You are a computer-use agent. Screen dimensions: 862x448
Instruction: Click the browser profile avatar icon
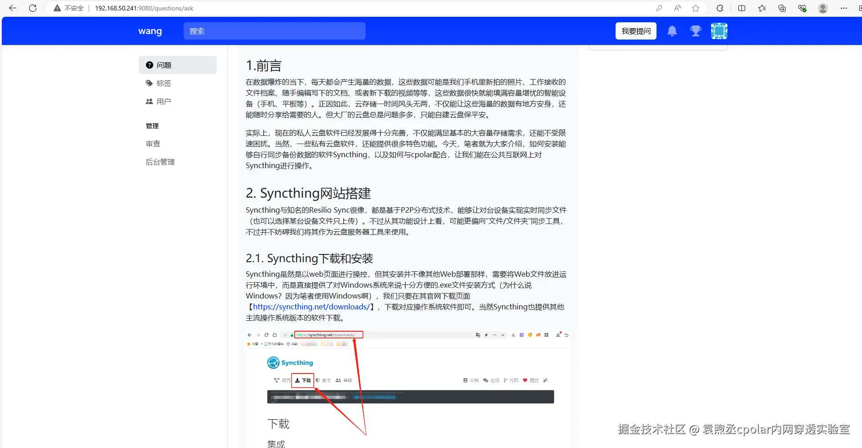pyautogui.click(x=822, y=8)
